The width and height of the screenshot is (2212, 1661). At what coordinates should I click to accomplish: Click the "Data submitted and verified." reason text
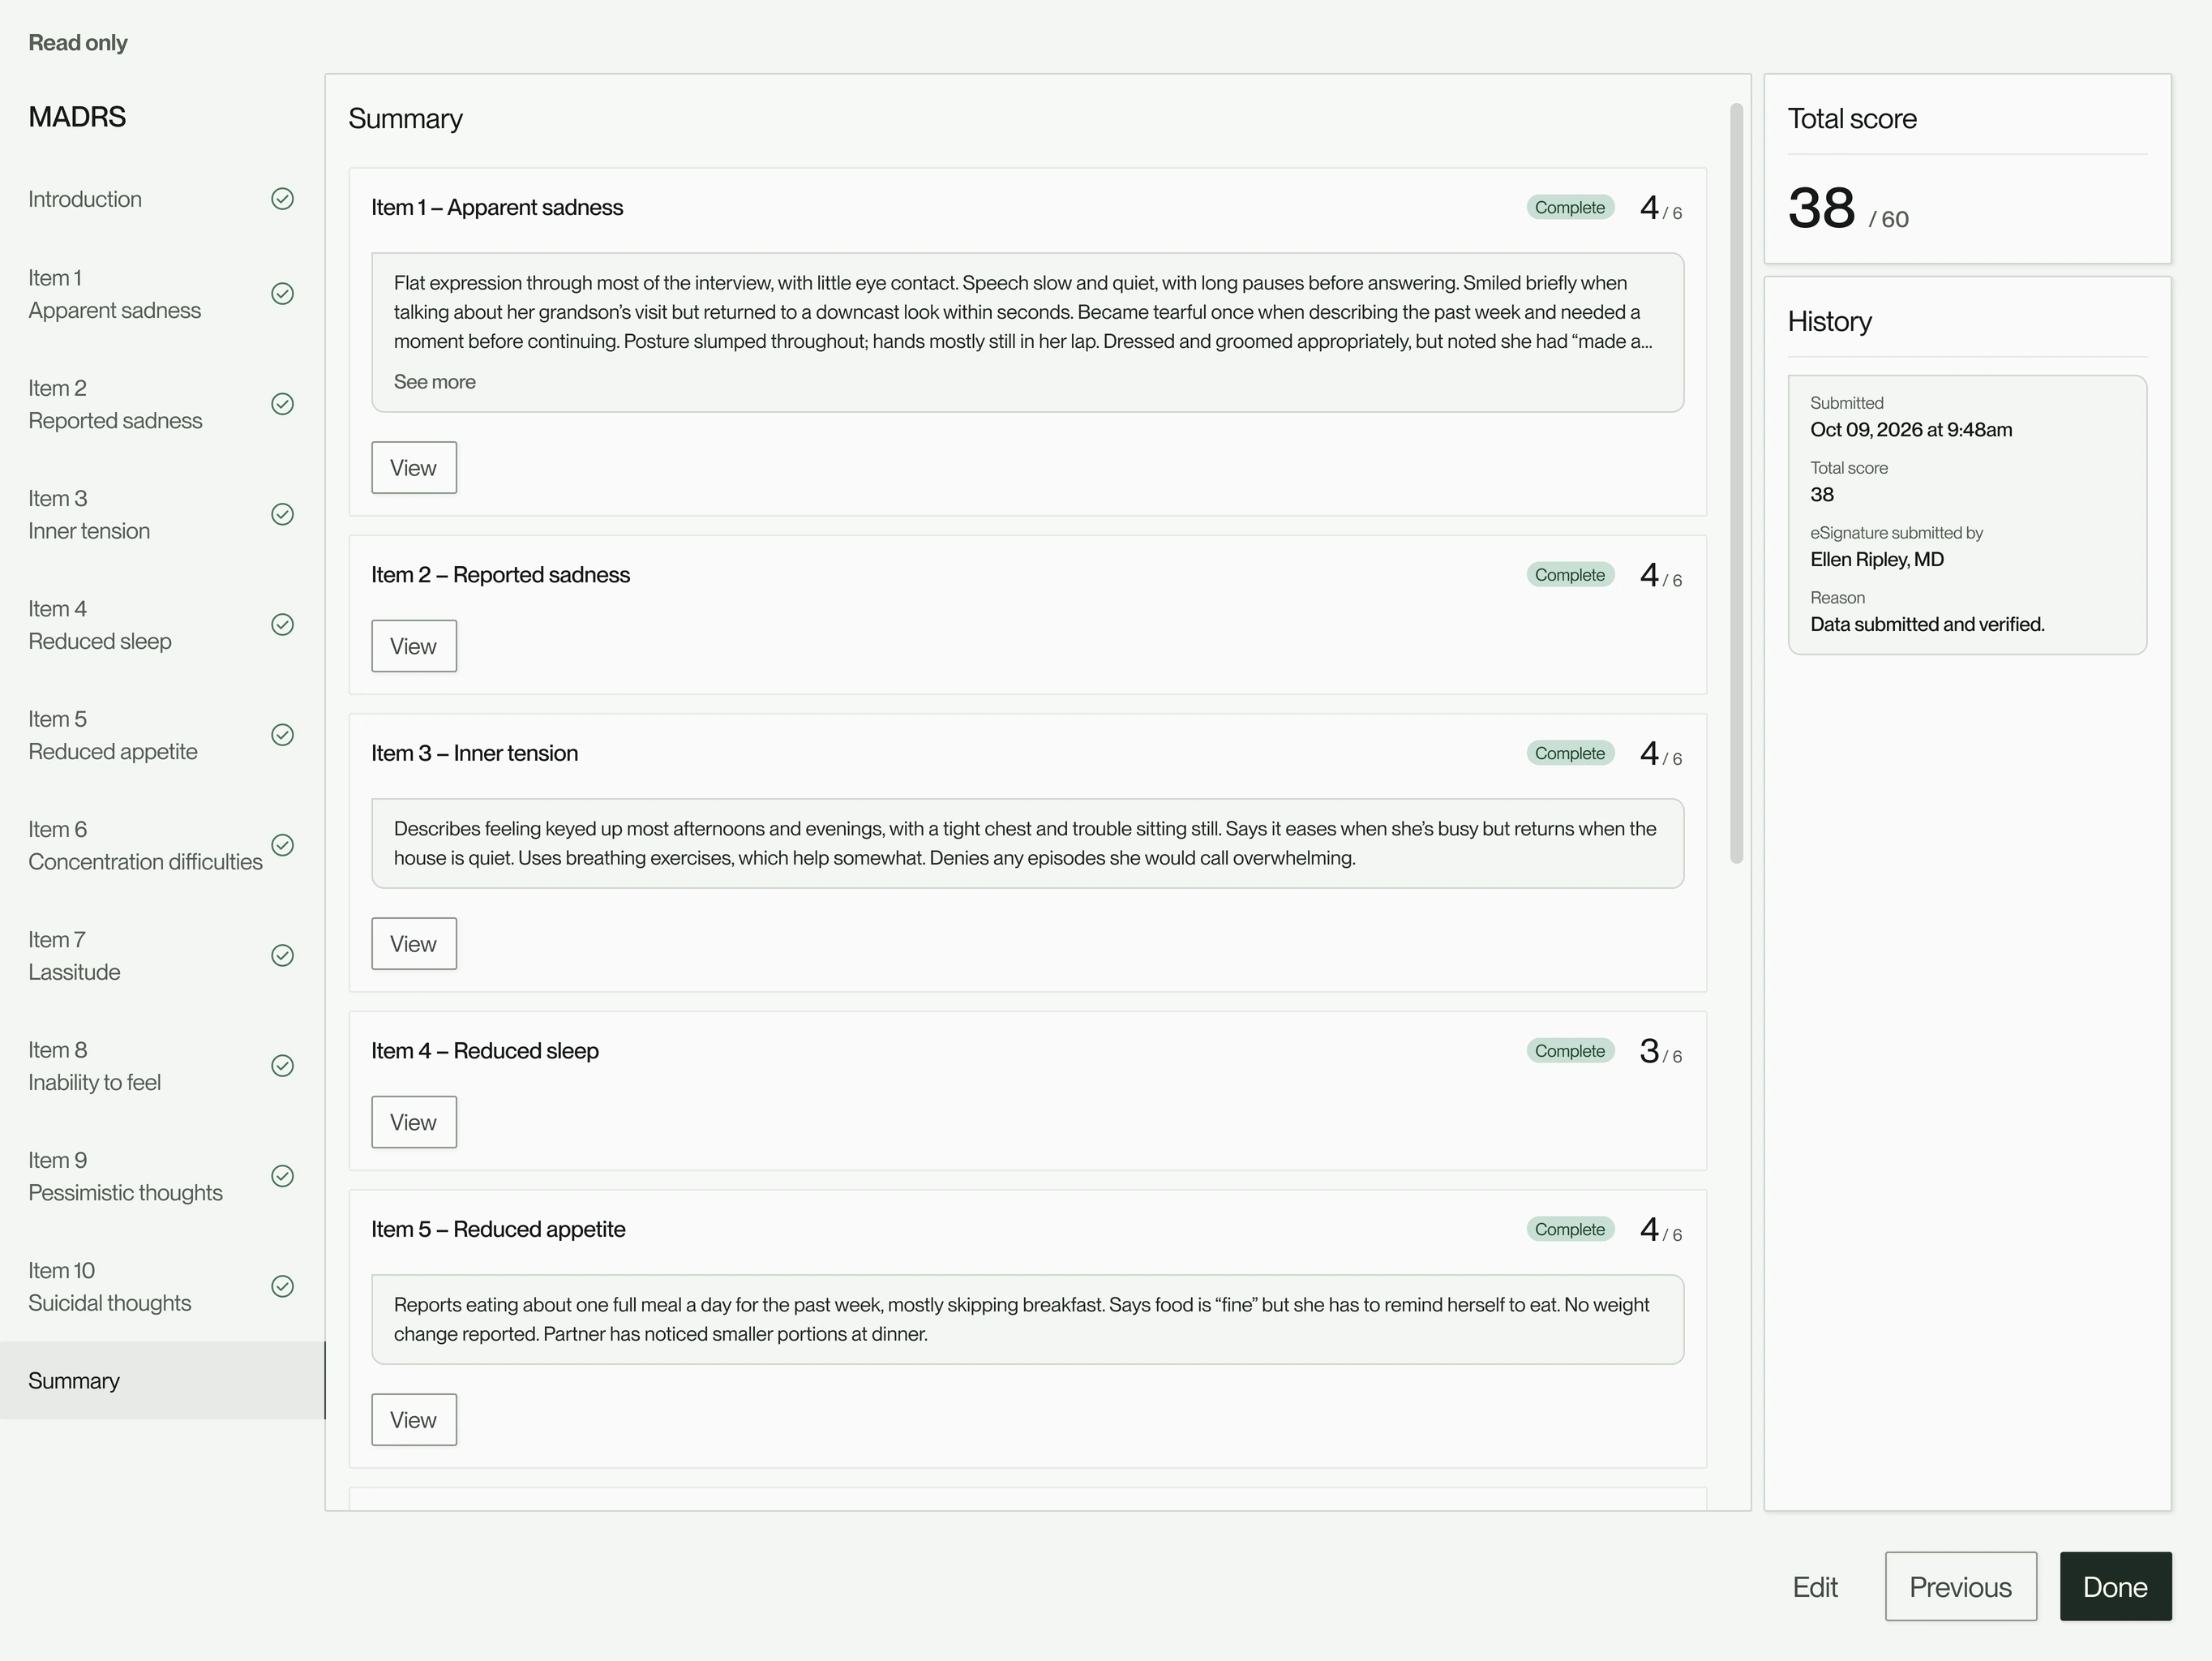(1927, 624)
